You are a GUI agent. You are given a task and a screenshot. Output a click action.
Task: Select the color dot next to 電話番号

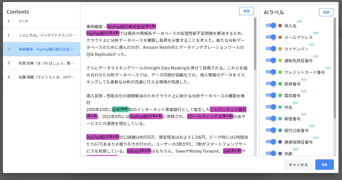[x=280, y=95]
